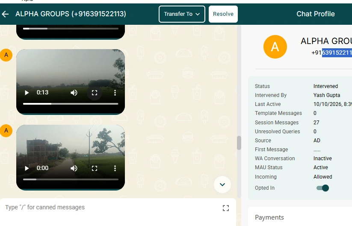Play the 0:00 video
352x226 pixels.
pos(27,168)
